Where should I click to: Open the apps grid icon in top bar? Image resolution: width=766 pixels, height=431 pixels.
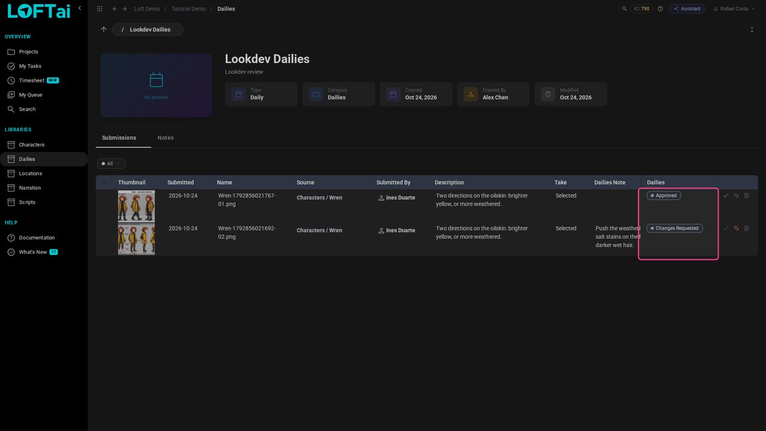point(99,9)
